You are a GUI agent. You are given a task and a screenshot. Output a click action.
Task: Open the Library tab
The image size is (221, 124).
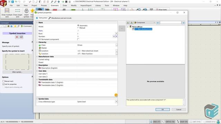point(98,6)
